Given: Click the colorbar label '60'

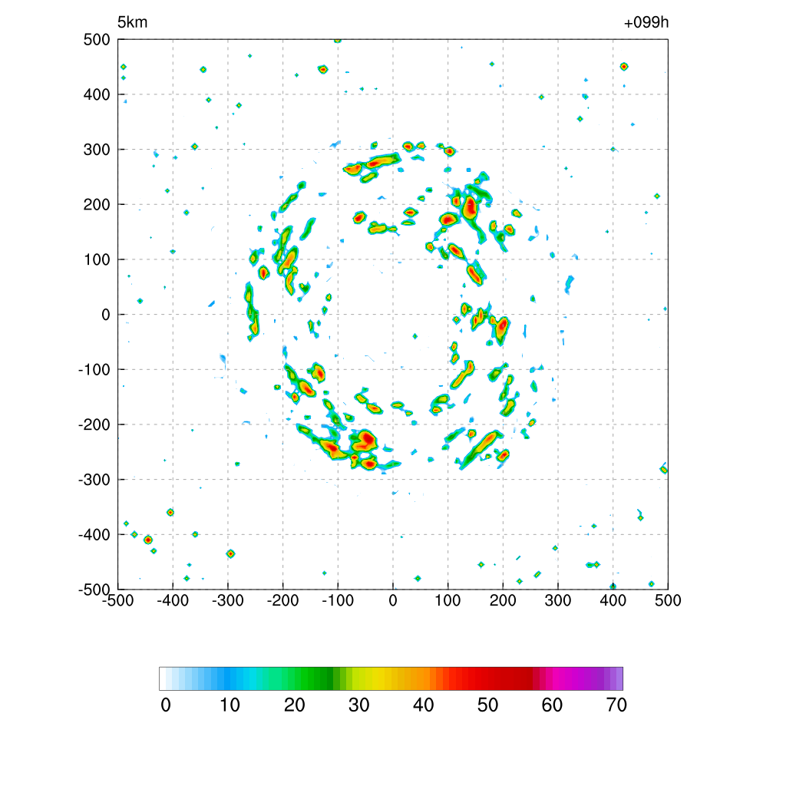Looking at the screenshot, I should point(552,705).
